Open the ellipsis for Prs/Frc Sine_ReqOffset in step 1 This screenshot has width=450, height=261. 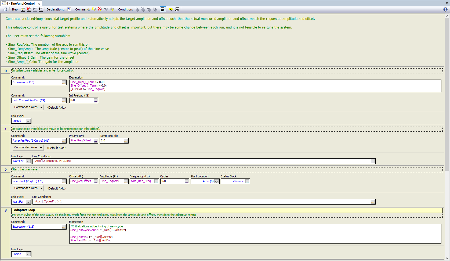(x=96, y=141)
